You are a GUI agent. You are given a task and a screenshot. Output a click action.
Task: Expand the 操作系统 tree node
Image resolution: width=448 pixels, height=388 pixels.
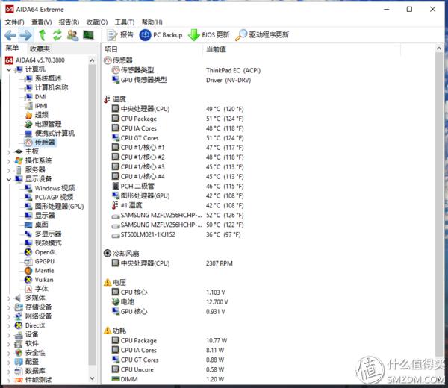click(x=9, y=161)
